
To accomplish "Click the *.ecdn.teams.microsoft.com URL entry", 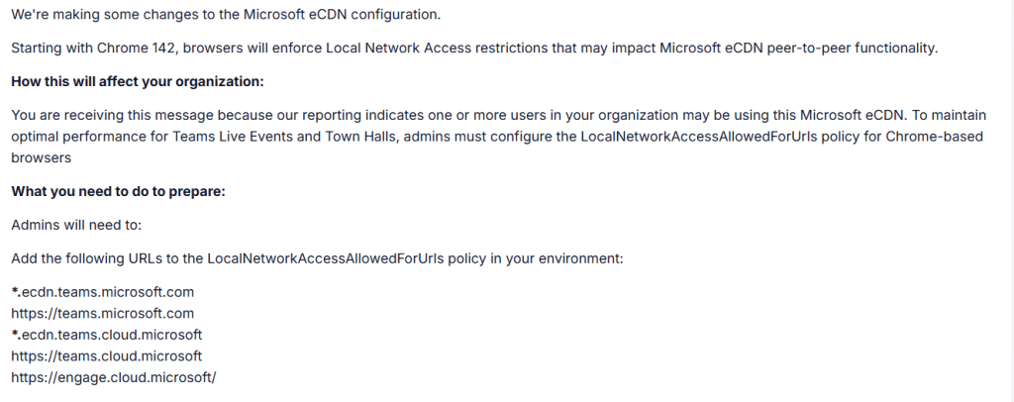I will [103, 292].
